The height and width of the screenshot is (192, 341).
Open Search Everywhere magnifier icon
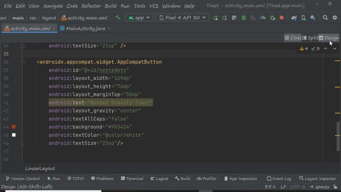point(325,18)
